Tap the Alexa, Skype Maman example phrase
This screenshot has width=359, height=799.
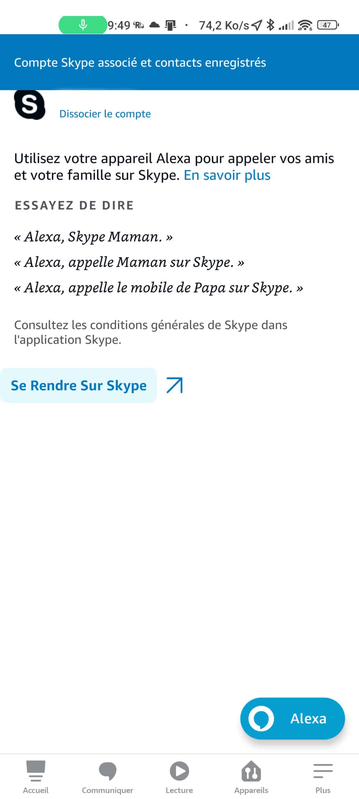coord(93,237)
